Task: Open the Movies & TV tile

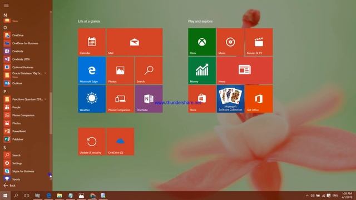Action: pos(259,42)
